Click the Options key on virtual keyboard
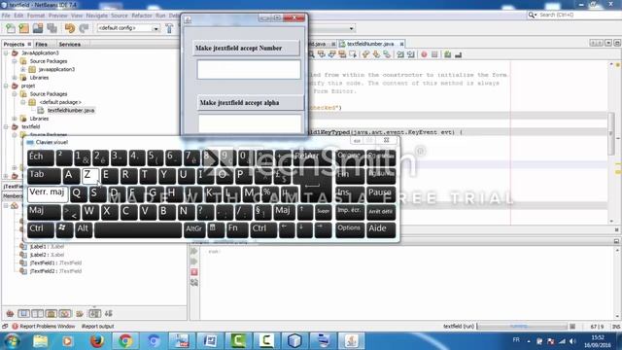This screenshot has height=350, width=622. click(x=350, y=230)
